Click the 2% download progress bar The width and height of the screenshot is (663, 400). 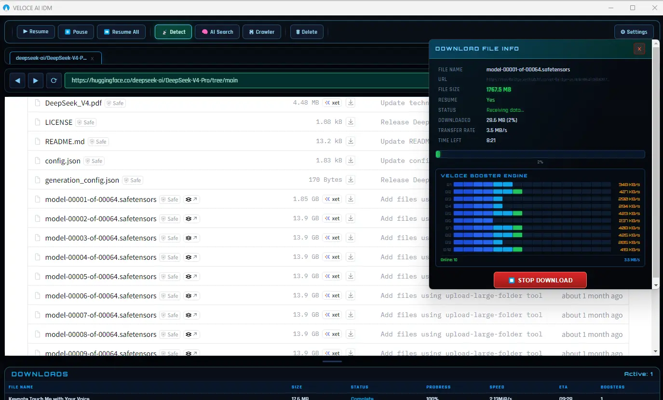(540, 154)
